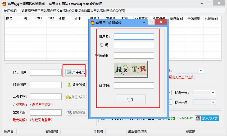
Task: Focus the 密保邮箱 field in registration dialog
Action: (x=134, y=55)
